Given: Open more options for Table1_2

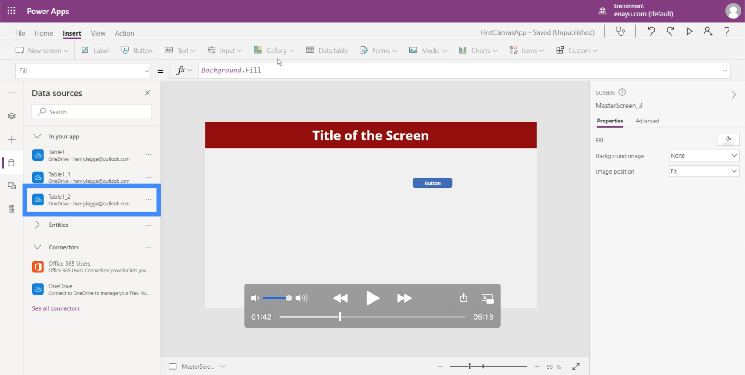Looking at the screenshot, I should pos(148,200).
